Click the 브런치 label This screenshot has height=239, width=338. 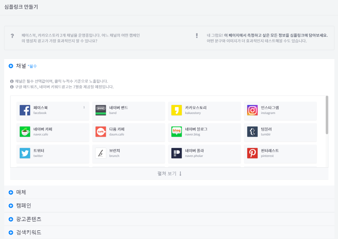(x=115, y=151)
